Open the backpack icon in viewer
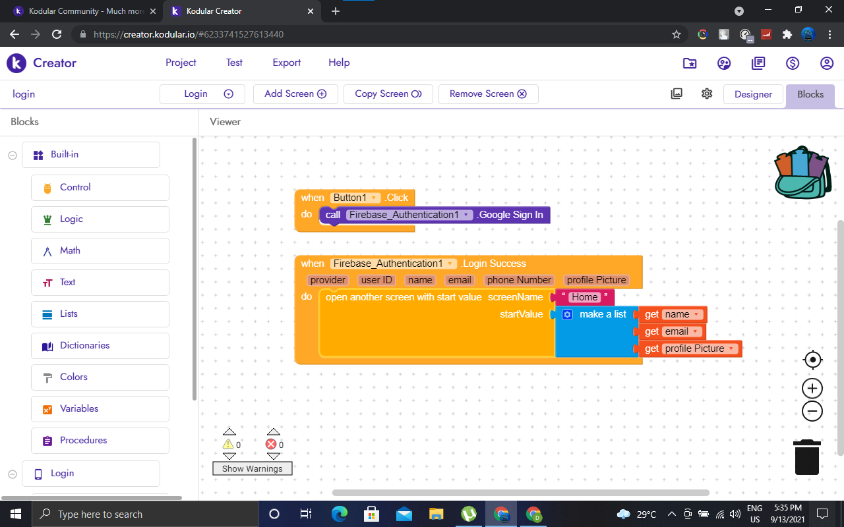The image size is (844, 527). [x=802, y=173]
